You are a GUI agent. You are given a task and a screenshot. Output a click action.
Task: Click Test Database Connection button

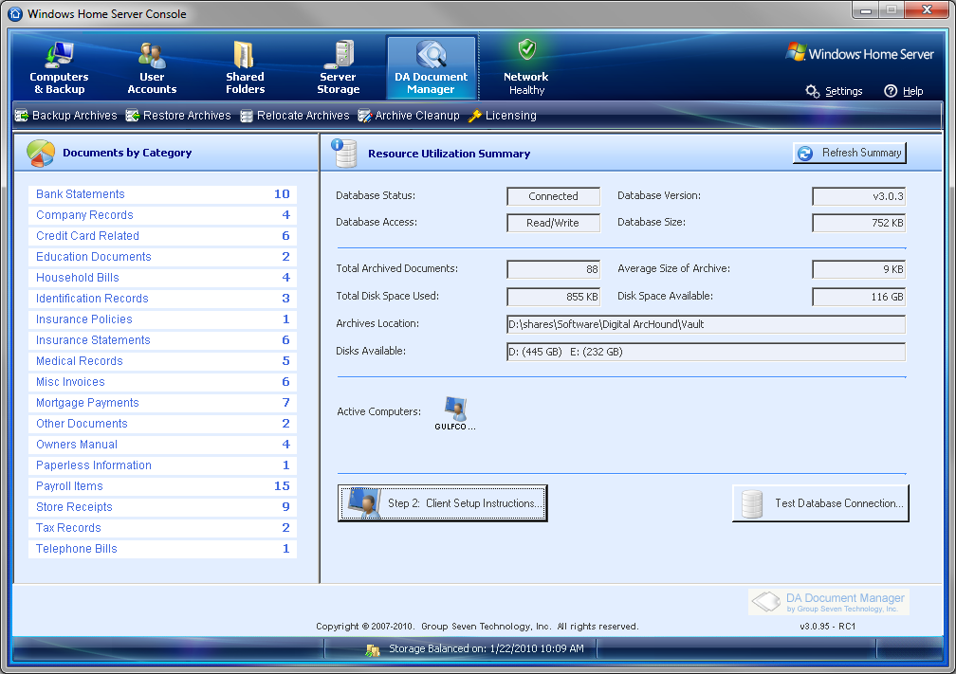tap(820, 503)
